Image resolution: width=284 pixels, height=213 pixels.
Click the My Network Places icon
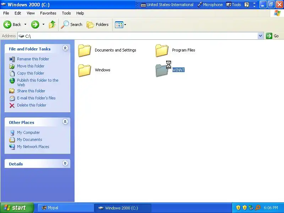[12, 147]
